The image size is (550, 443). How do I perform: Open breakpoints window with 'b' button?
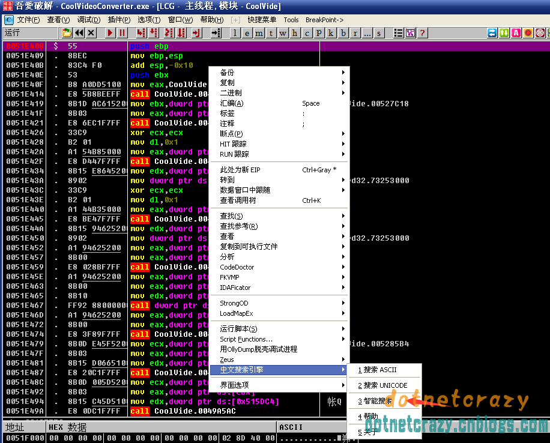coord(343,33)
